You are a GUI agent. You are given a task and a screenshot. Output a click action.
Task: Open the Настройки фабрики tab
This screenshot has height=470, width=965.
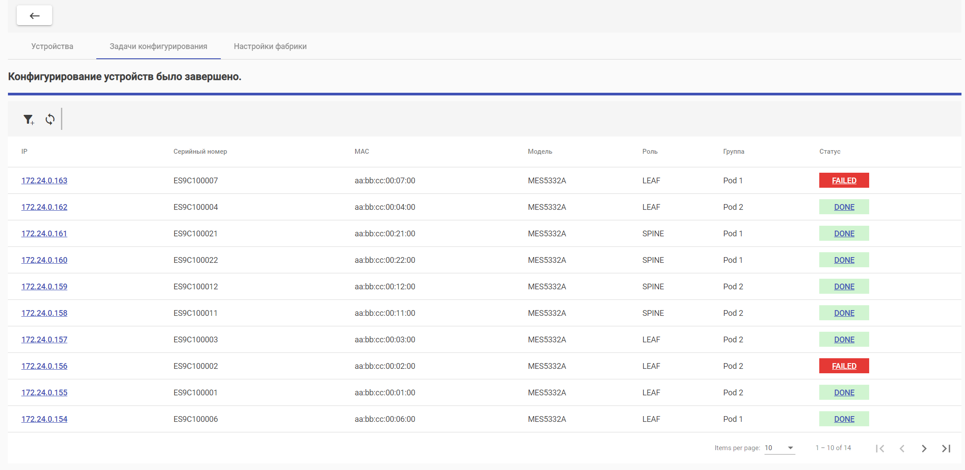pyautogui.click(x=270, y=46)
